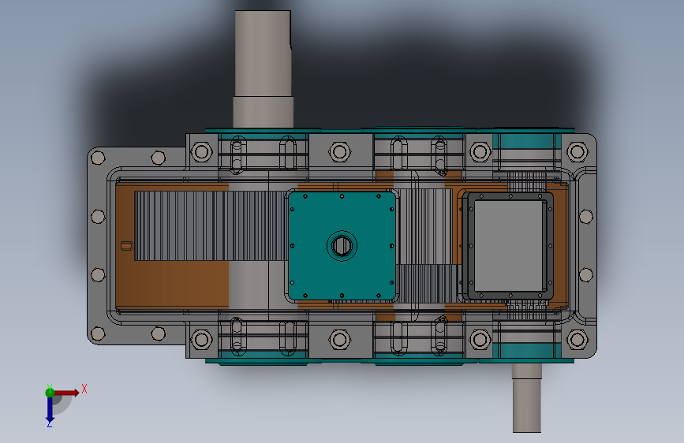The height and width of the screenshot is (443, 684).
Task: Click the blue Z axis of the triad
Action: click(x=50, y=410)
